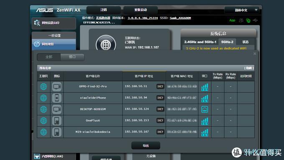284x160 pixels.
Task: Click internet globe icon in DESKTOP-6E0EGSM row
Action: 43,109
